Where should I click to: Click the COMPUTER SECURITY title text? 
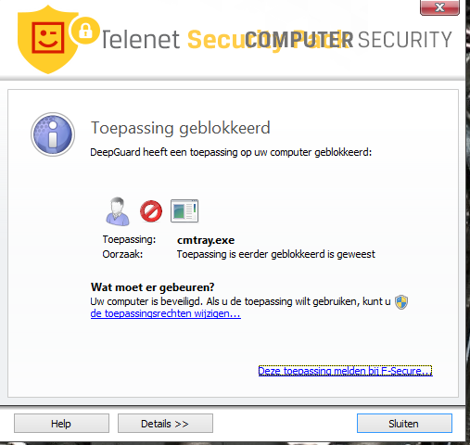(349, 40)
